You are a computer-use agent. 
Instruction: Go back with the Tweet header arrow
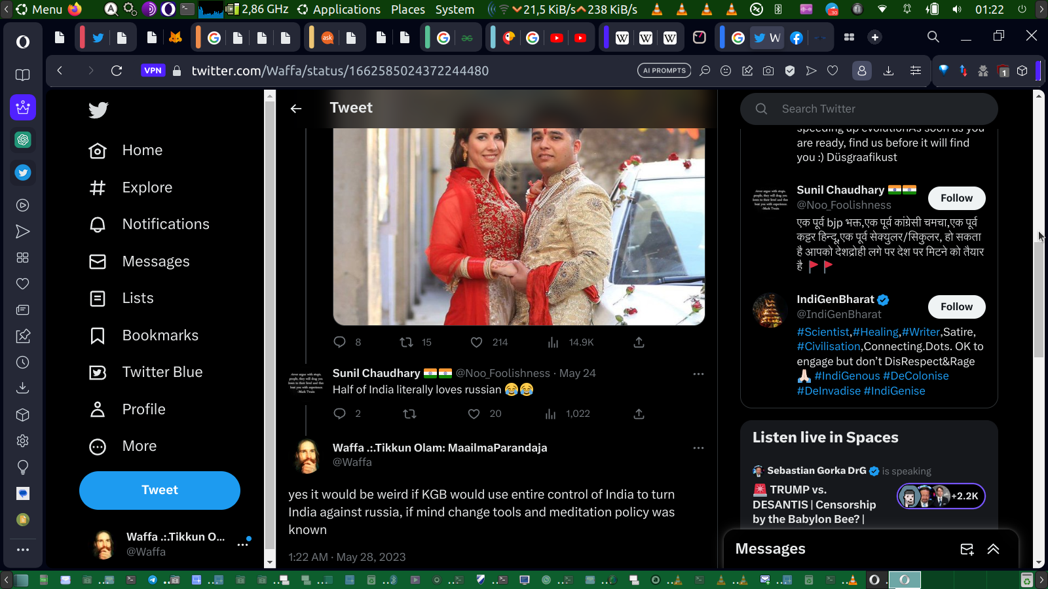point(296,109)
